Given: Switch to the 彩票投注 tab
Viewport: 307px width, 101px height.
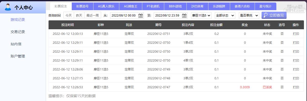Looking at the screenshot, I should pyautogui.click(x=61, y=6).
